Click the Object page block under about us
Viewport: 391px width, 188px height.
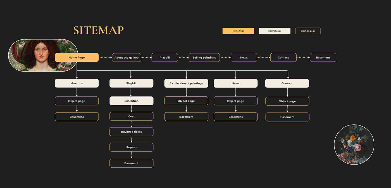coord(77,101)
